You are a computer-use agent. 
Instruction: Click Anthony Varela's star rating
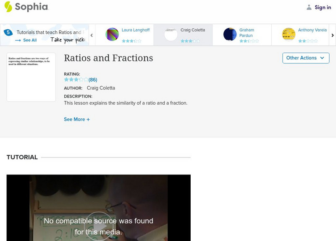[308, 41]
